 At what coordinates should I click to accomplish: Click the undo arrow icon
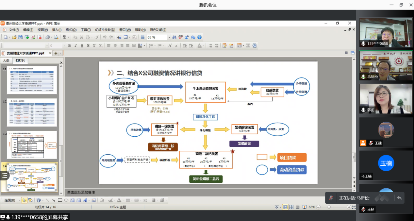105,37
